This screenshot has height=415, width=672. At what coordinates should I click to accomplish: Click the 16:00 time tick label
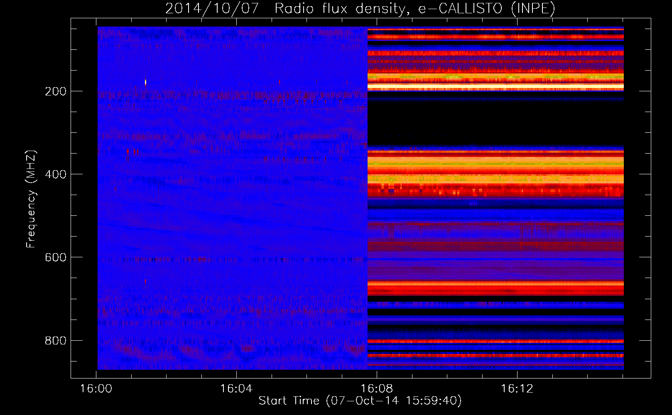tap(96, 388)
